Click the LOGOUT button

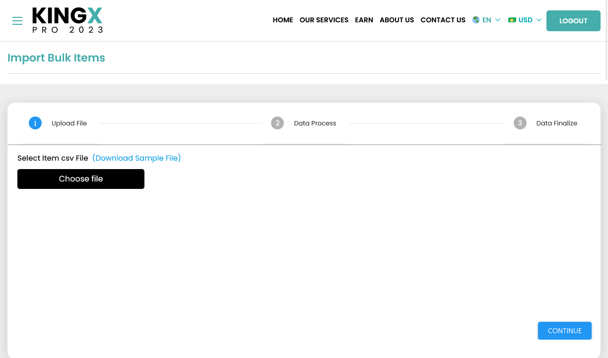573,21
